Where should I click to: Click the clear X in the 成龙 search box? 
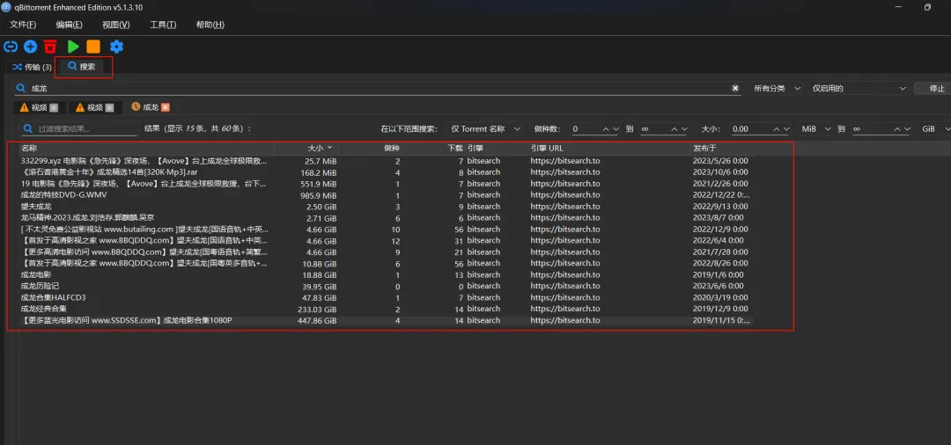tap(735, 89)
